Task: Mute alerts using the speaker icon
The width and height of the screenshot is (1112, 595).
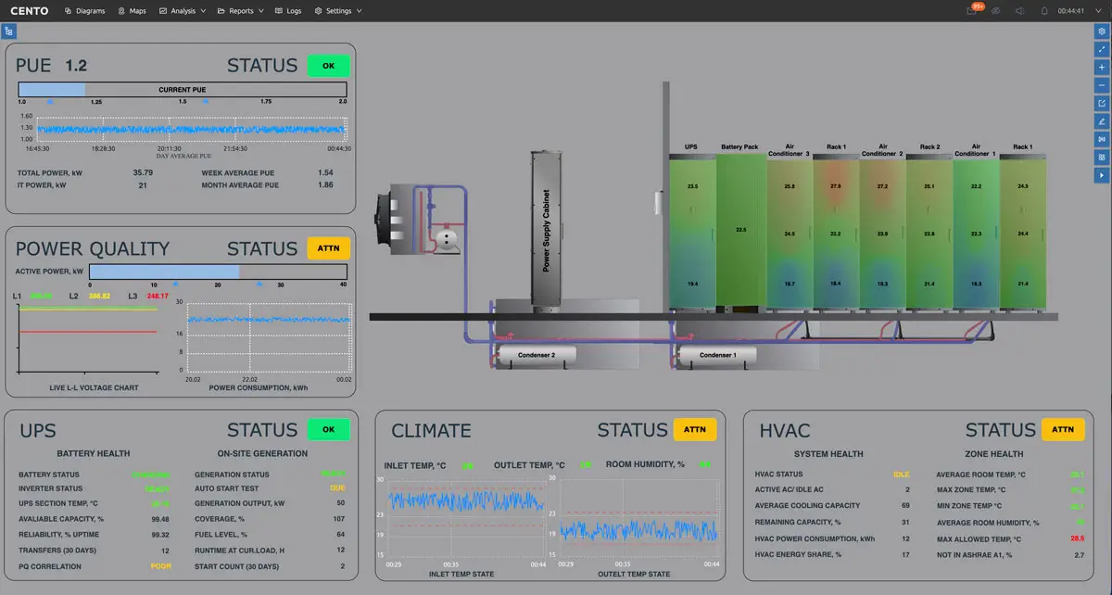Action: [1020, 10]
